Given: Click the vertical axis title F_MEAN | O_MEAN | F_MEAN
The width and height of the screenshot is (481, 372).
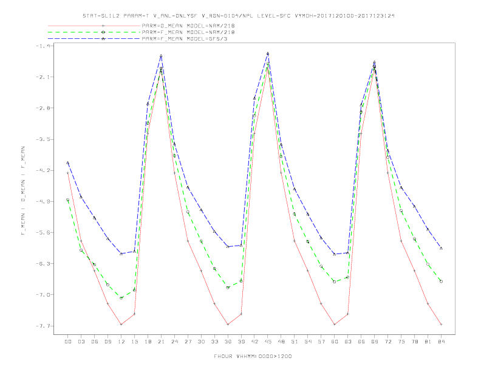Looking at the screenshot, I should 23,191.
